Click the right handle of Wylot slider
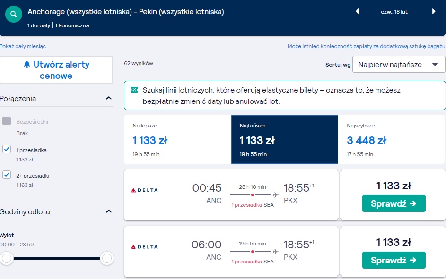Screen dimensions: 446x279 (107, 258)
